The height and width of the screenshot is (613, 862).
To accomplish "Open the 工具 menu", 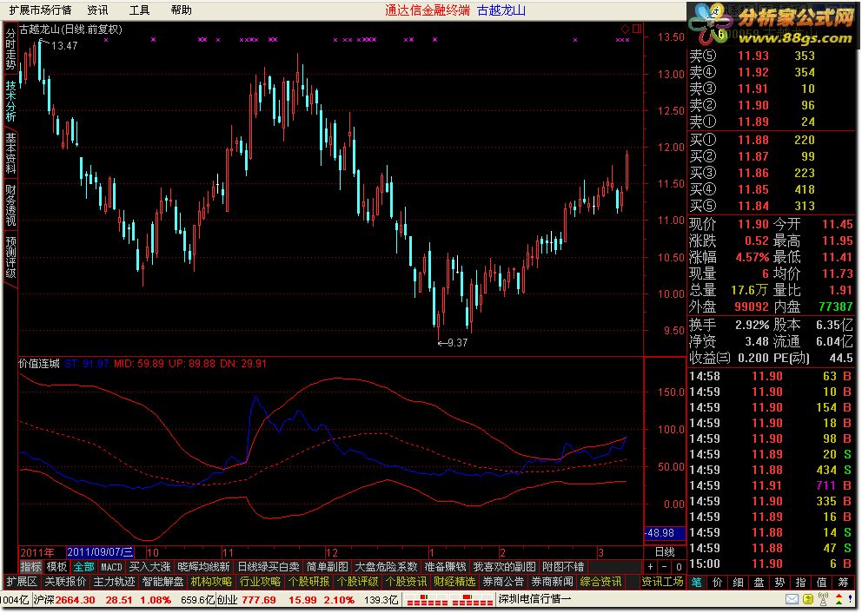I will [x=139, y=10].
